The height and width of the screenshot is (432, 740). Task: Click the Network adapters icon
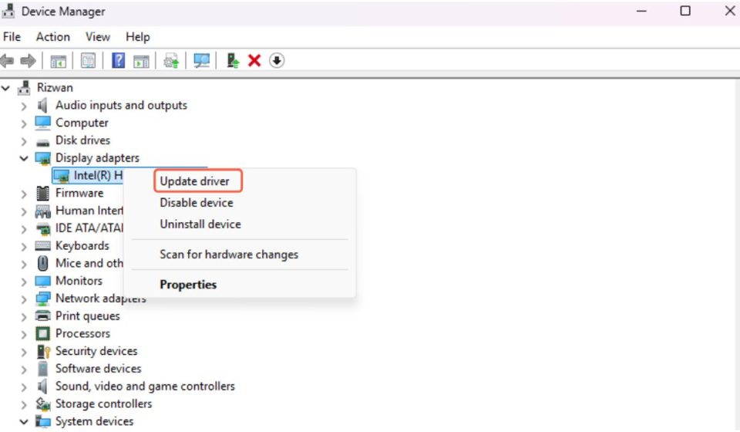42,299
